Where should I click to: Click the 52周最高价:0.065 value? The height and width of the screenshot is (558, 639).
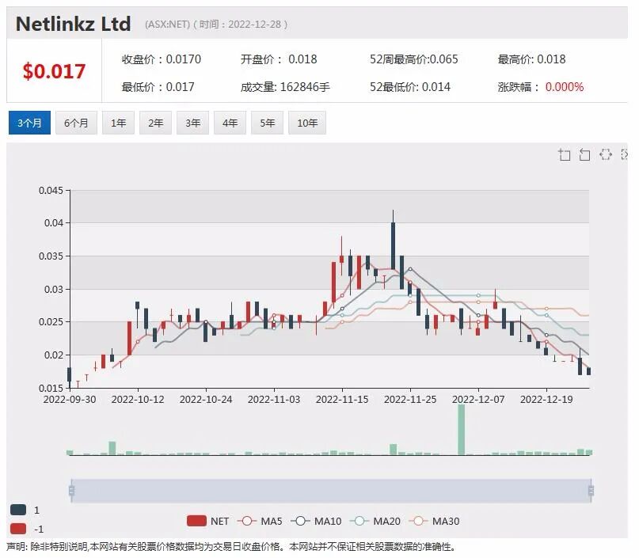[413, 59]
